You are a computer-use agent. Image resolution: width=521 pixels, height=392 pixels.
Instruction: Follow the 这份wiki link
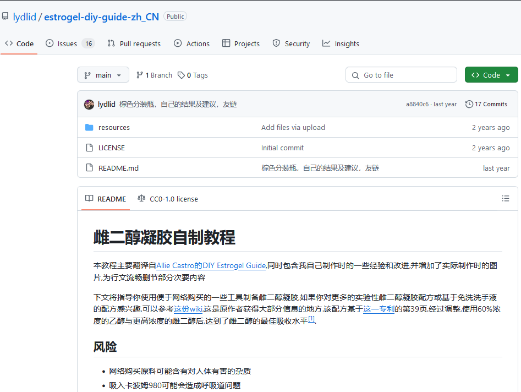point(188,309)
